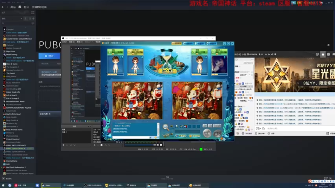Click player 3 avatar card
This screenshot has width=335, height=188.
[199, 62]
